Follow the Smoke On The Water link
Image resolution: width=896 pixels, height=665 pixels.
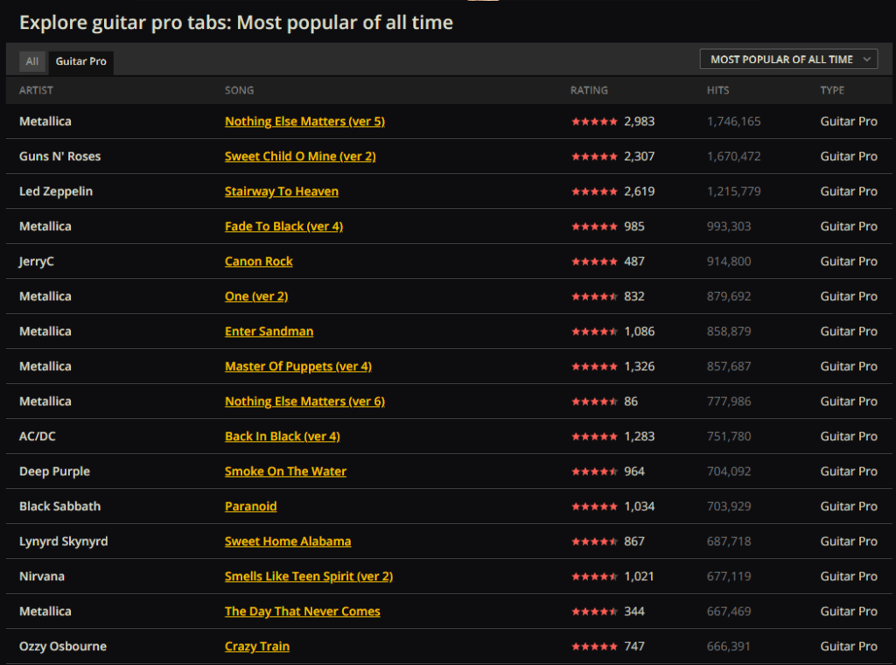tap(285, 472)
